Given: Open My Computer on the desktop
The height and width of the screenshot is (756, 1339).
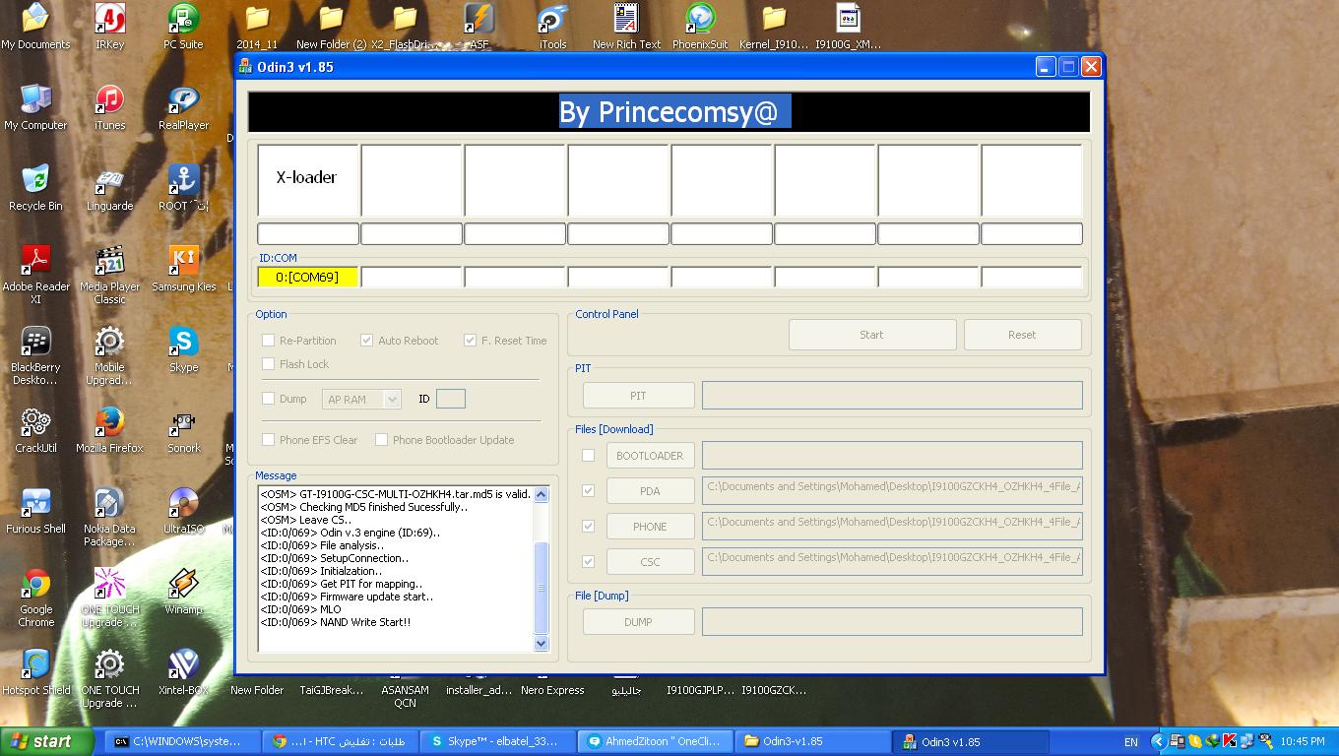Looking at the screenshot, I should 36,107.
